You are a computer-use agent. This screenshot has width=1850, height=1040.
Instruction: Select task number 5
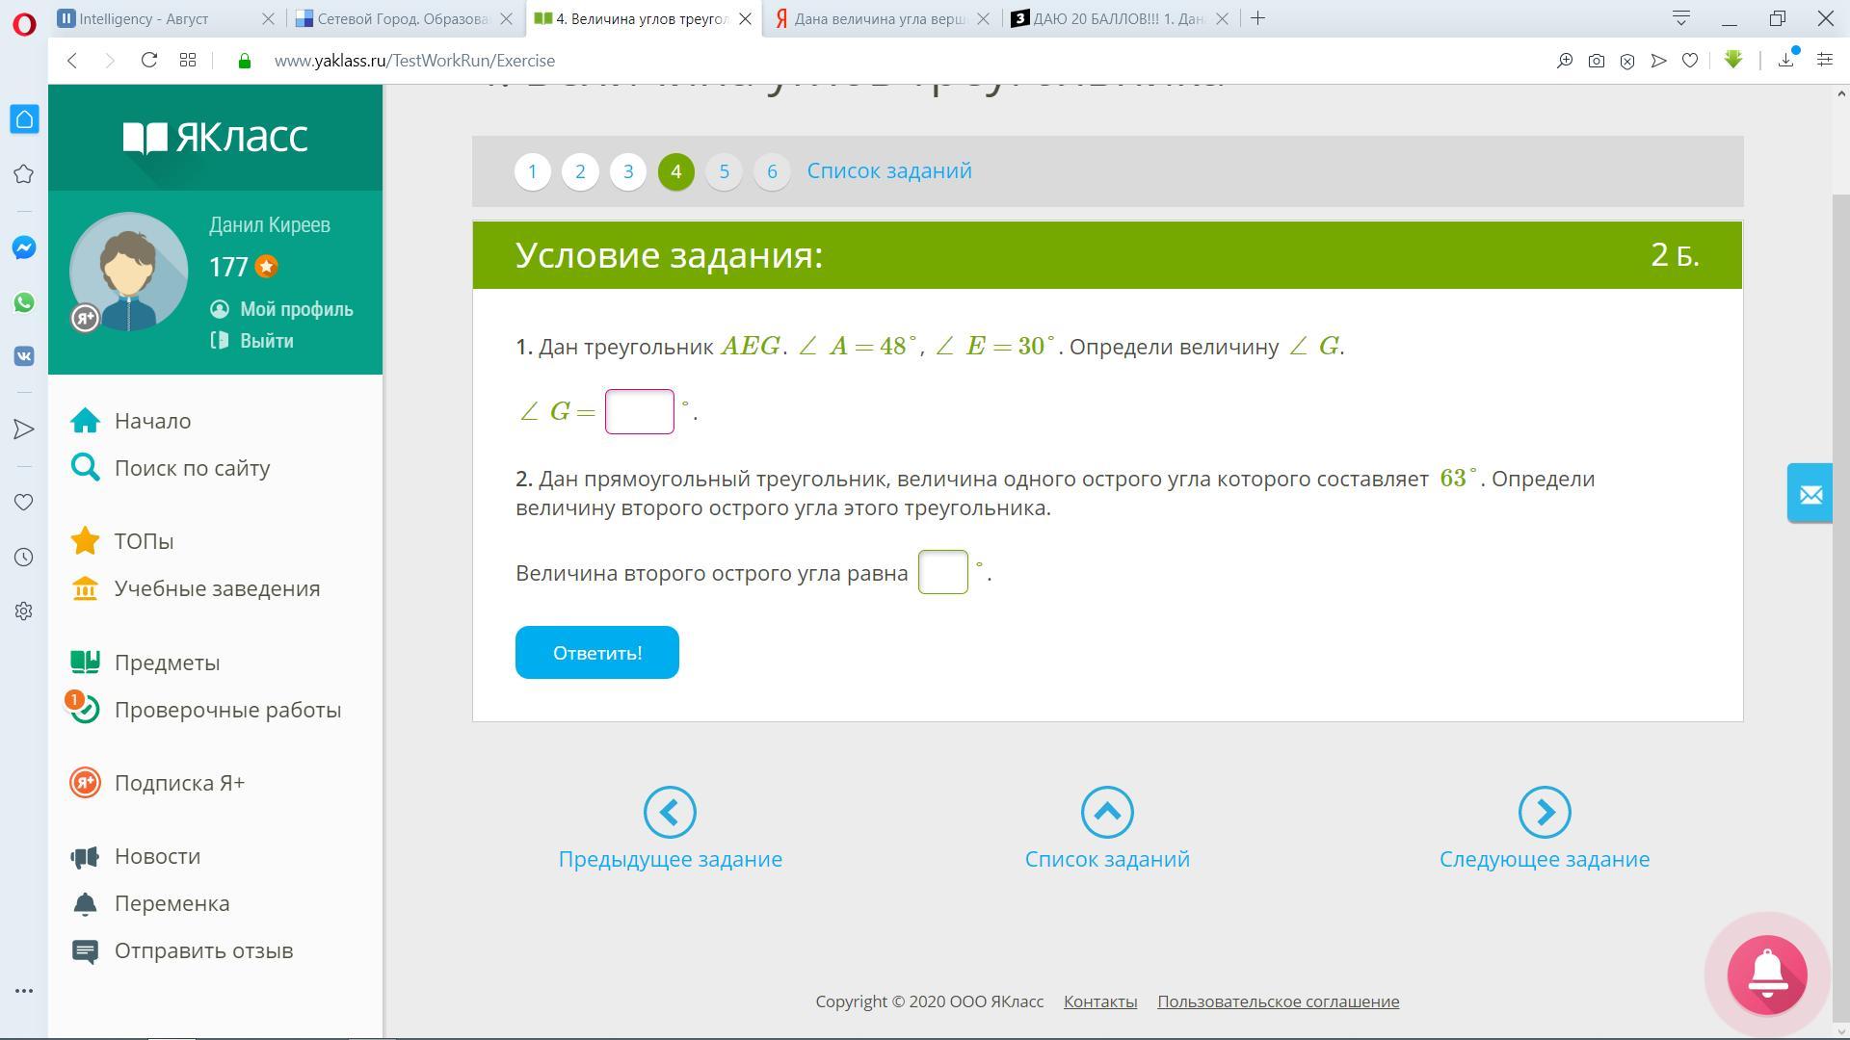724,171
